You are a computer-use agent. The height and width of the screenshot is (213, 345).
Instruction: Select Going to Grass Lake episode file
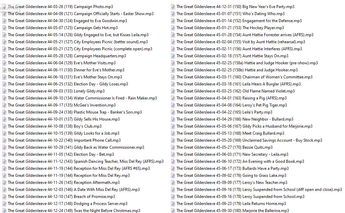point(231,175)
